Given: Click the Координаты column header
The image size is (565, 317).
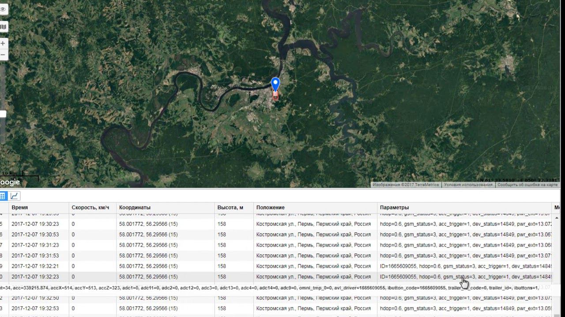Looking at the screenshot, I should coord(135,207).
